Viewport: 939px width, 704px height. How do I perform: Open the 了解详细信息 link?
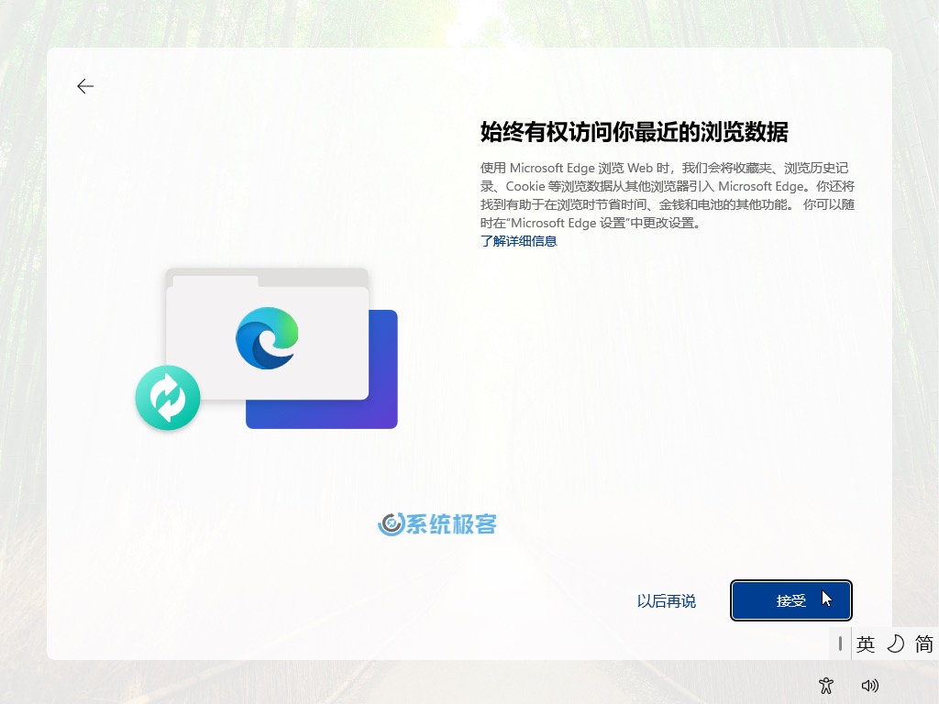[519, 241]
